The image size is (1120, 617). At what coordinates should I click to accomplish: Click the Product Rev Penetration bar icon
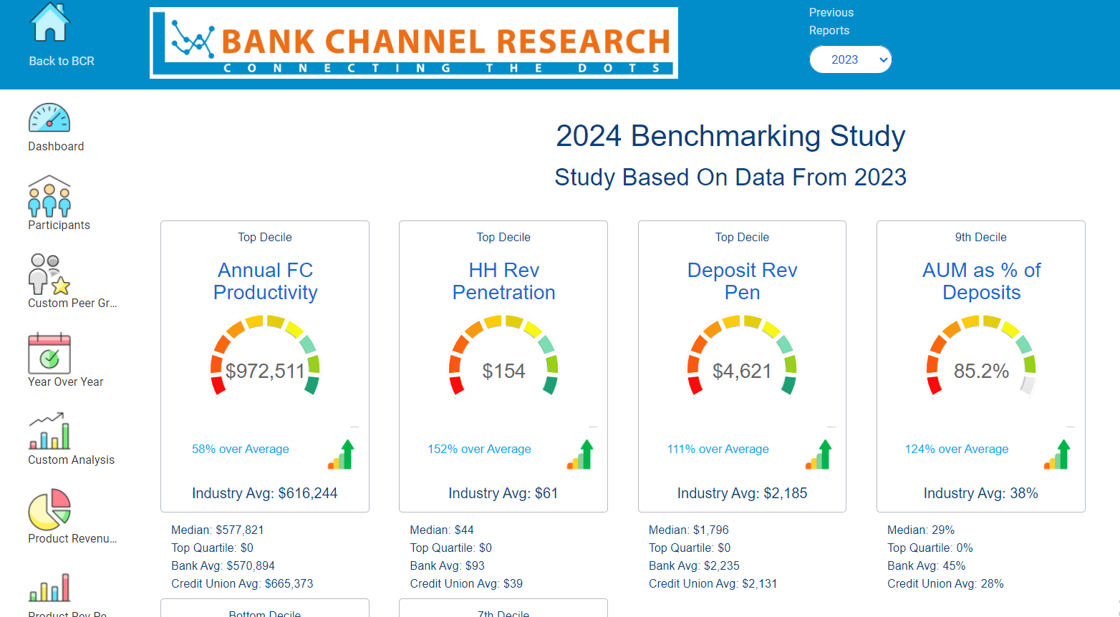click(49, 587)
